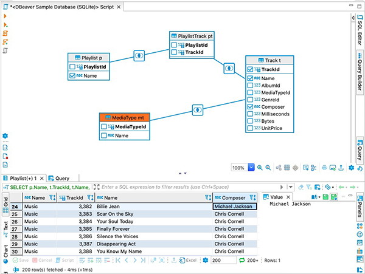The image size is (365, 274).
Task: Switch to the Chart view tab
Action: [5, 254]
